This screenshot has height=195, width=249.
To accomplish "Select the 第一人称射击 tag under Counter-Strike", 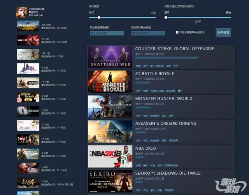I will point(157,66).
